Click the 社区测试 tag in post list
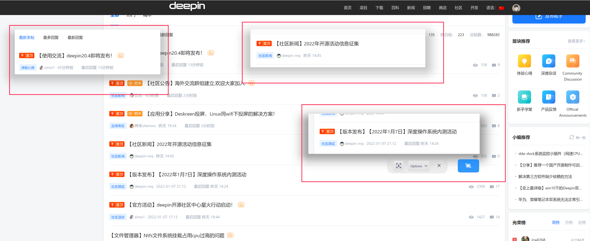This screenshot has height=241, width=590. coord(118,187)
